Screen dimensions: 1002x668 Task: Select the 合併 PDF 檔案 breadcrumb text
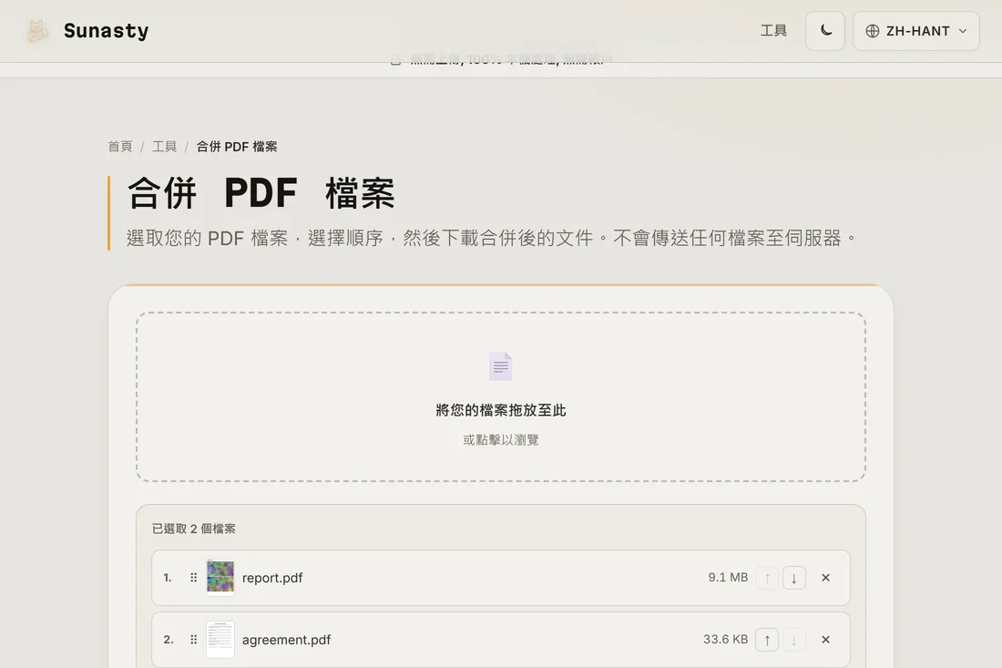tap(237, 147)
